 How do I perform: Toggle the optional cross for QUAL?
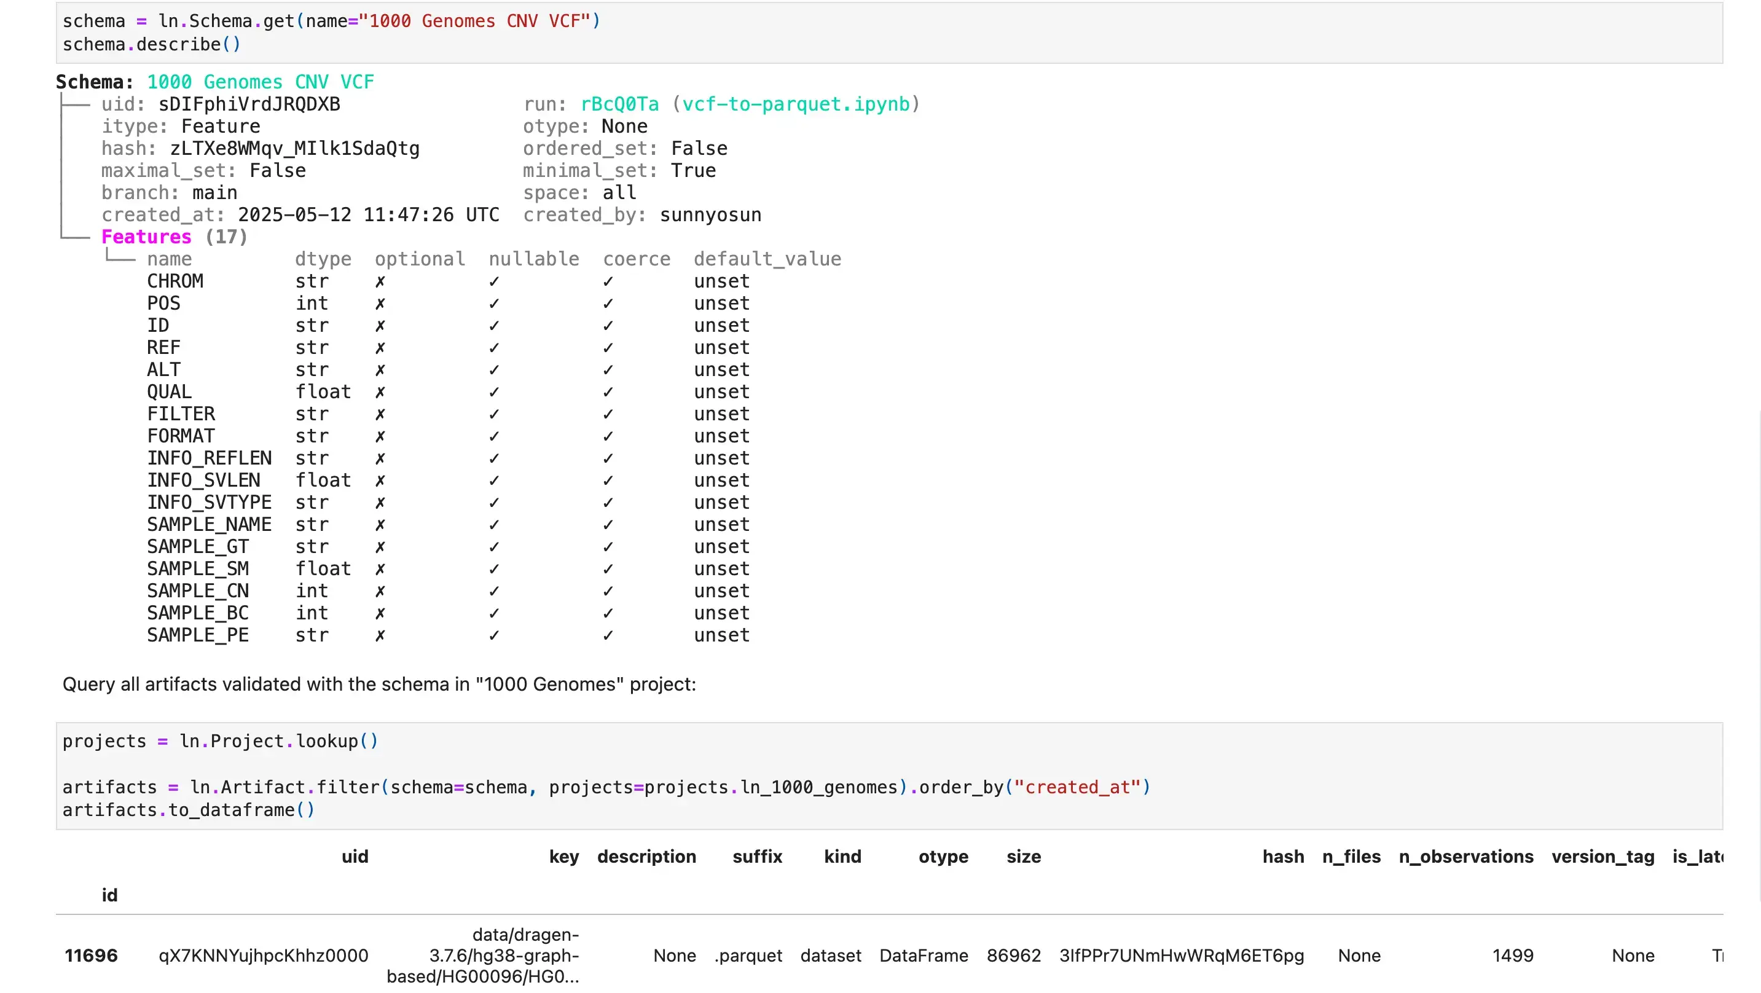[380, 391]
